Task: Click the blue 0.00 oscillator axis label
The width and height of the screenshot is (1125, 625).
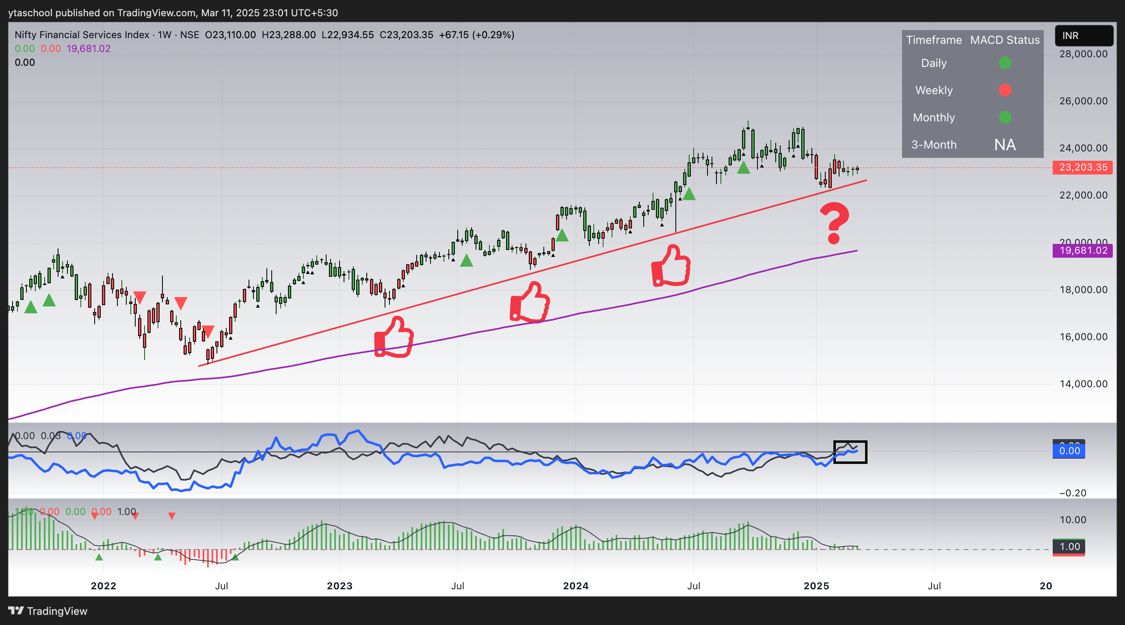Action: click(1069, 451)
